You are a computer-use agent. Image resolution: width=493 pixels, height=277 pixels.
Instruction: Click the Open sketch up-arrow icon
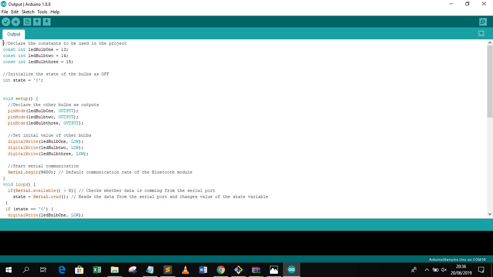coord(37,22)
